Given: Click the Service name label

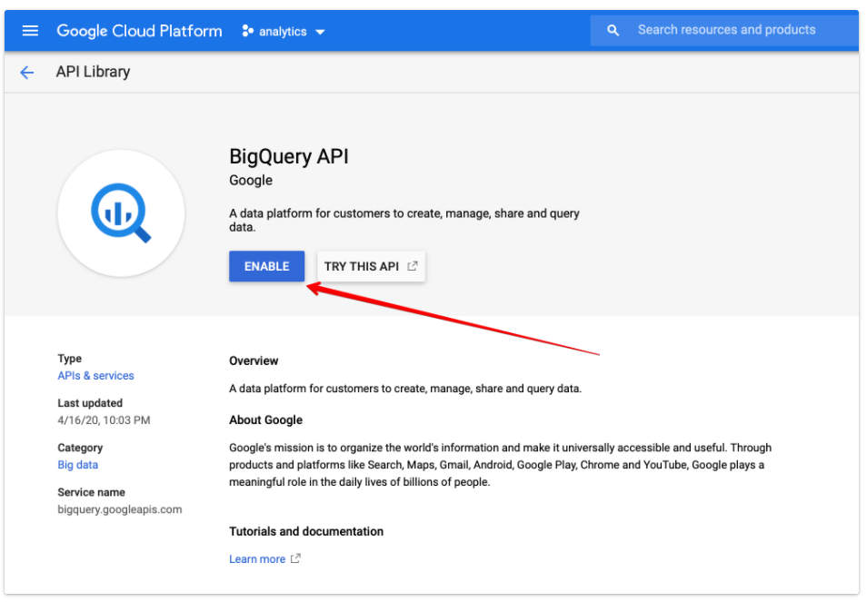Looking at the screenshot, I should click(91, 492).
